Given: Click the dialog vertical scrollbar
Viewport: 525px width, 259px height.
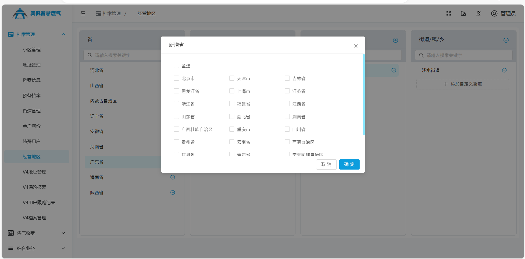Looking at the screenshot, I should (363, 95).
